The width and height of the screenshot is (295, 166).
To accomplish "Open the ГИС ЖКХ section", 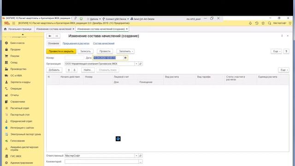I will pos(16,156).
